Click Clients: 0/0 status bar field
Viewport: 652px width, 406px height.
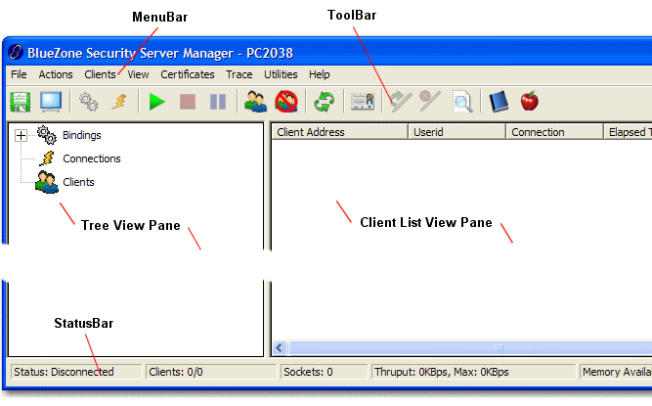(211, 372)
